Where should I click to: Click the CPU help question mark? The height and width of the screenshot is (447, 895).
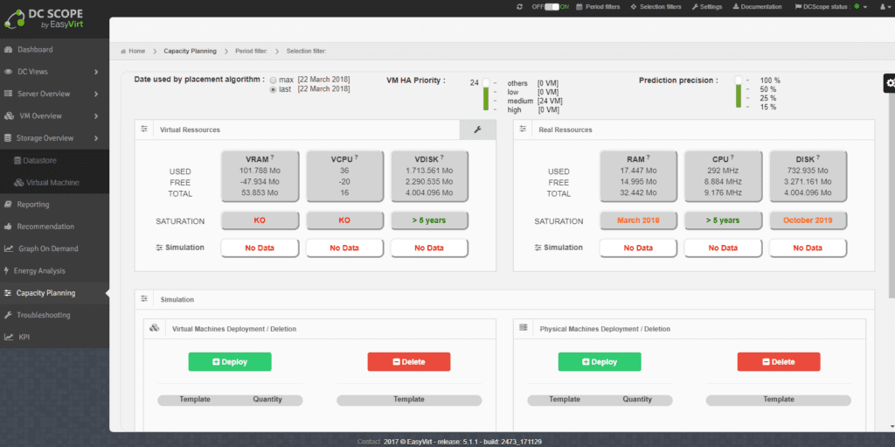pyautogui.click(x=734, y=157)
